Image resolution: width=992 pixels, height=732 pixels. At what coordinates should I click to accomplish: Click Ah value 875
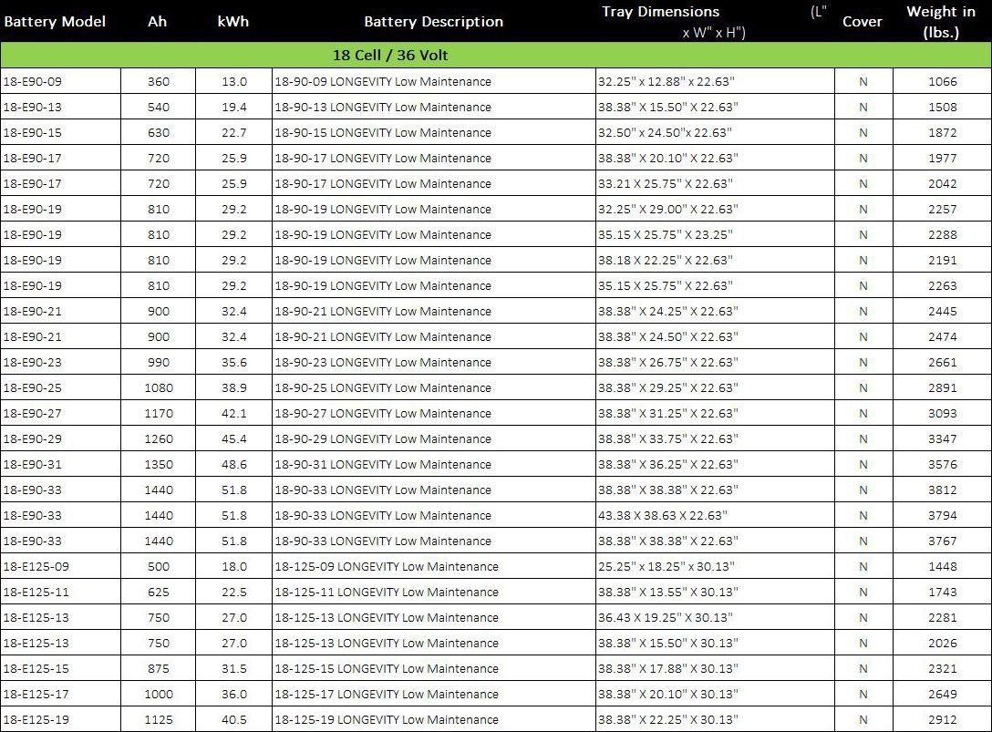158,669
